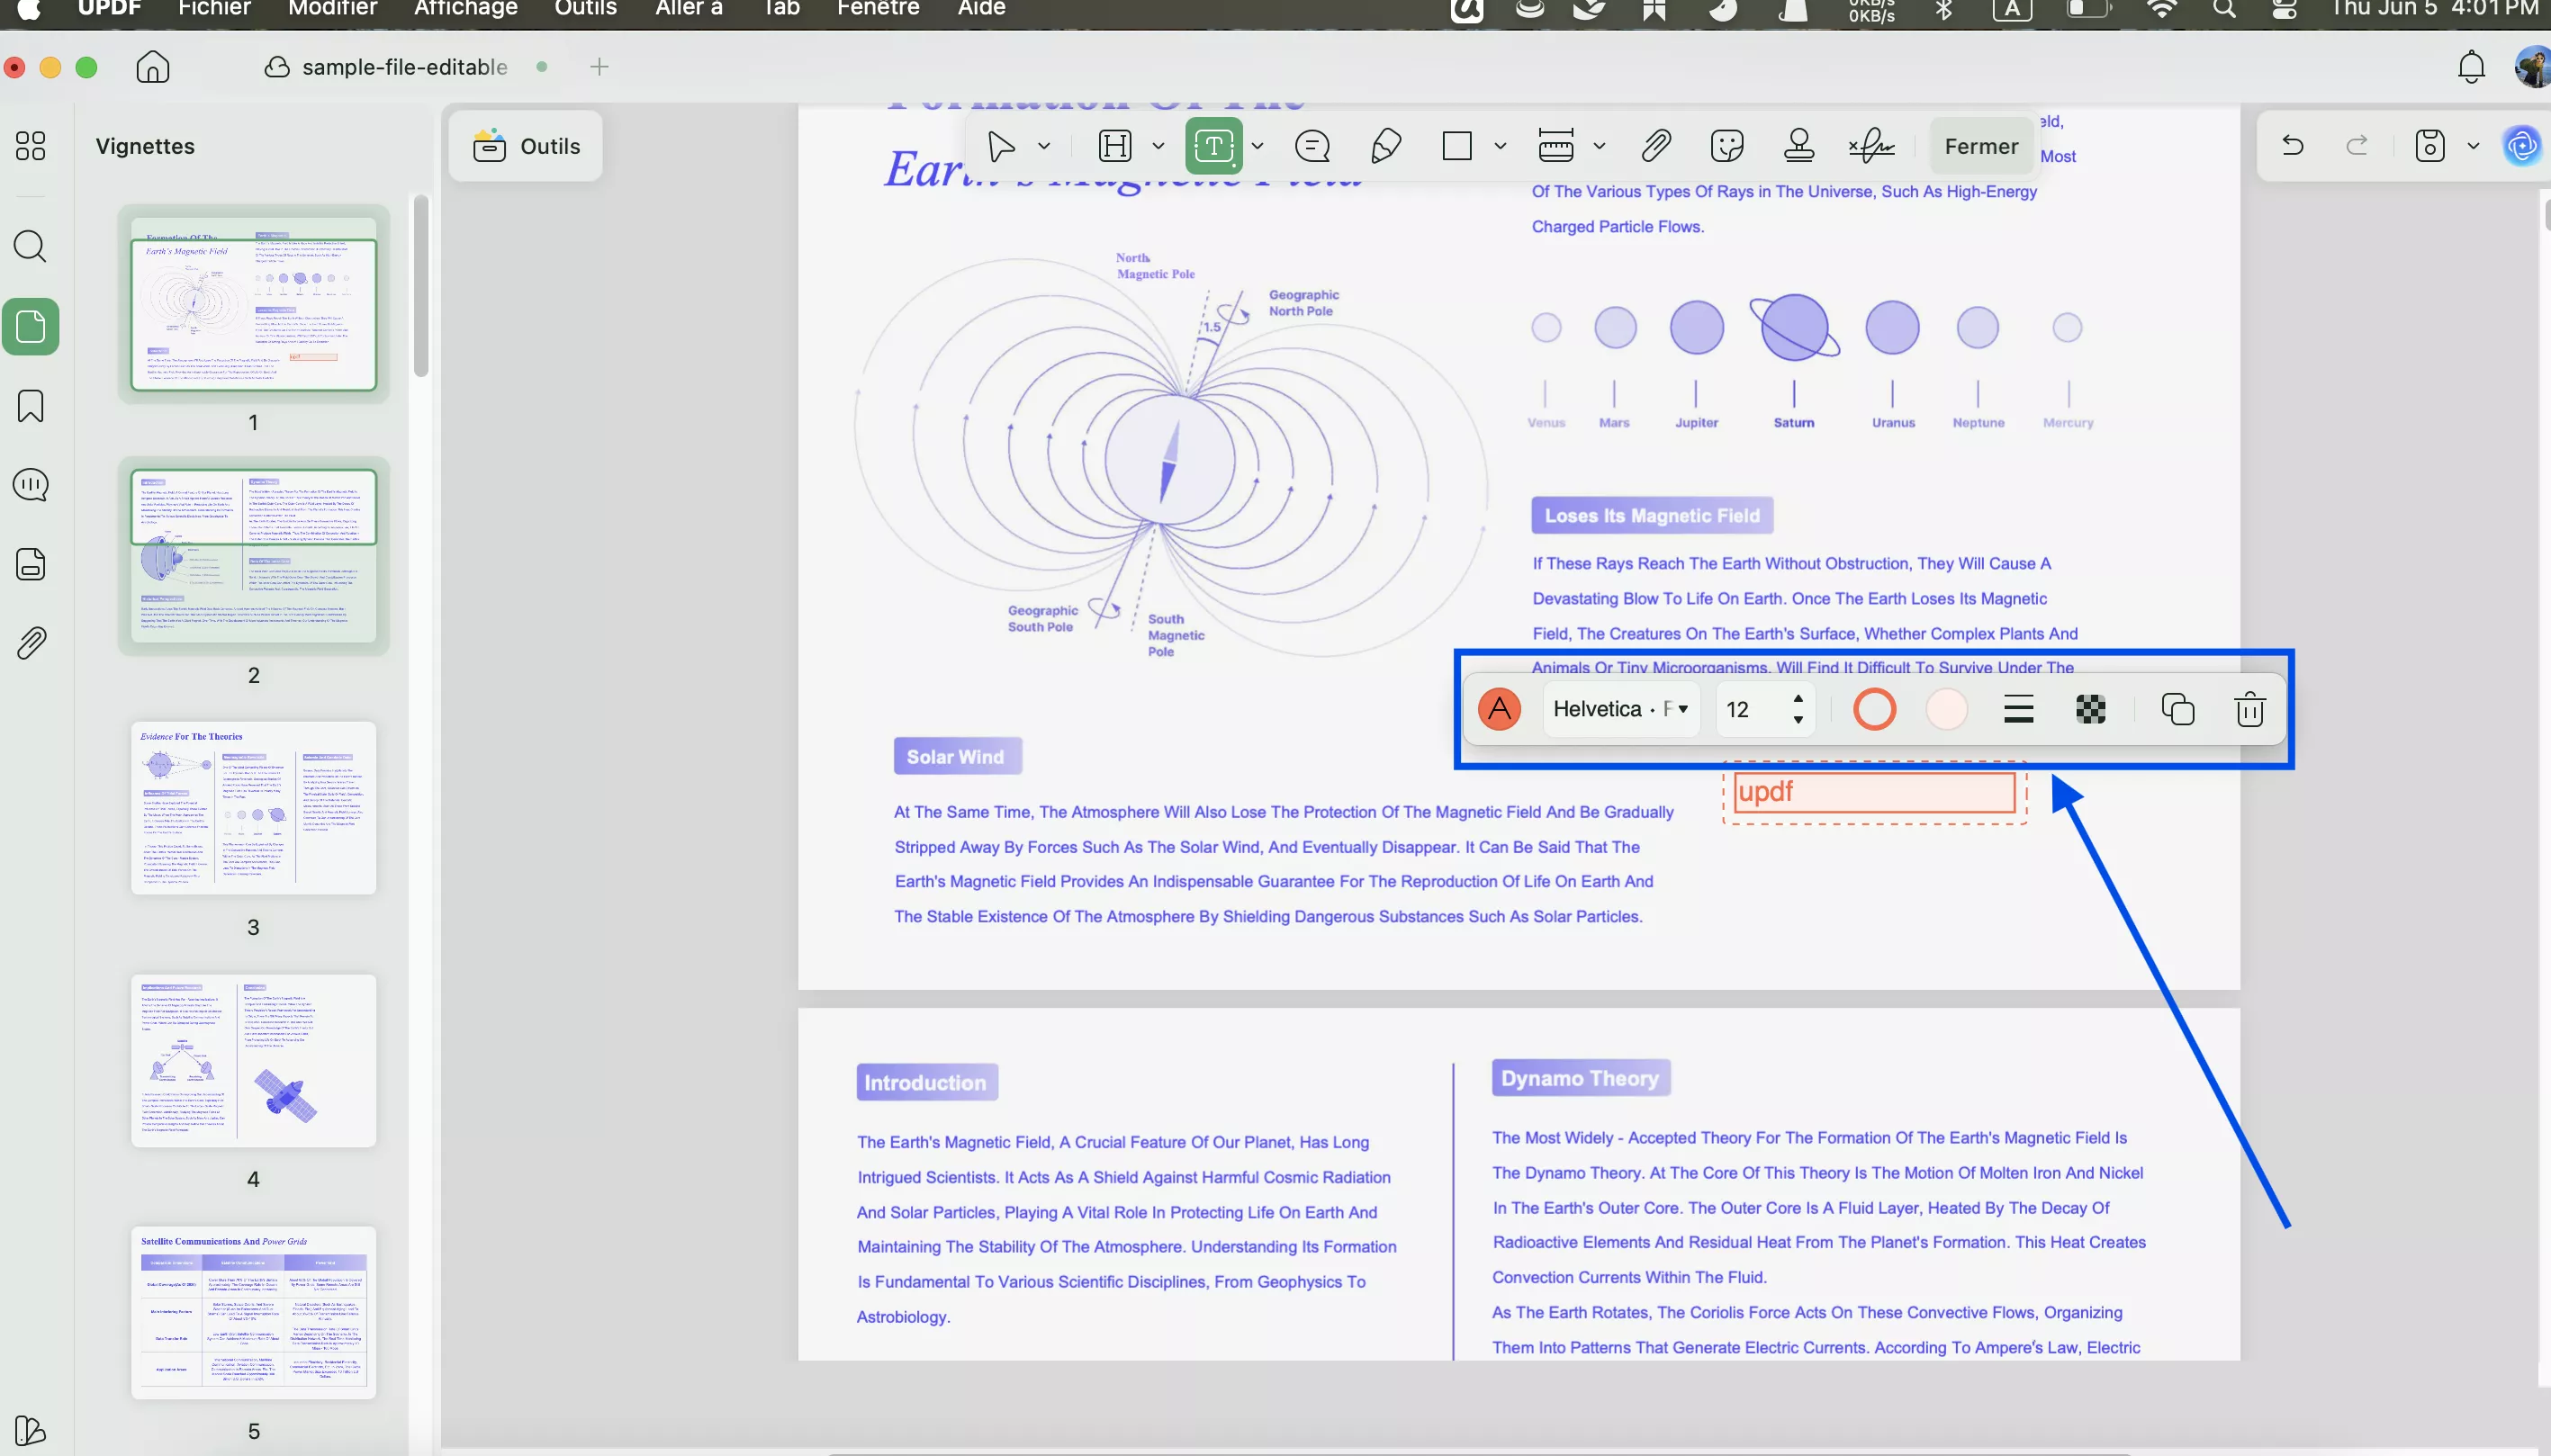2551x1456 pixels.
Task: Select the page thumbnails panel icon
Action: tap(30, 326)
